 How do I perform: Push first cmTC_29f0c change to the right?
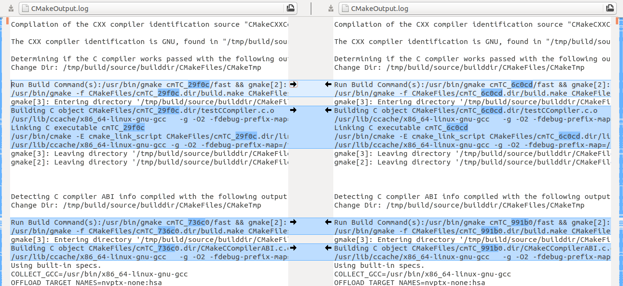tap(294, 84)
